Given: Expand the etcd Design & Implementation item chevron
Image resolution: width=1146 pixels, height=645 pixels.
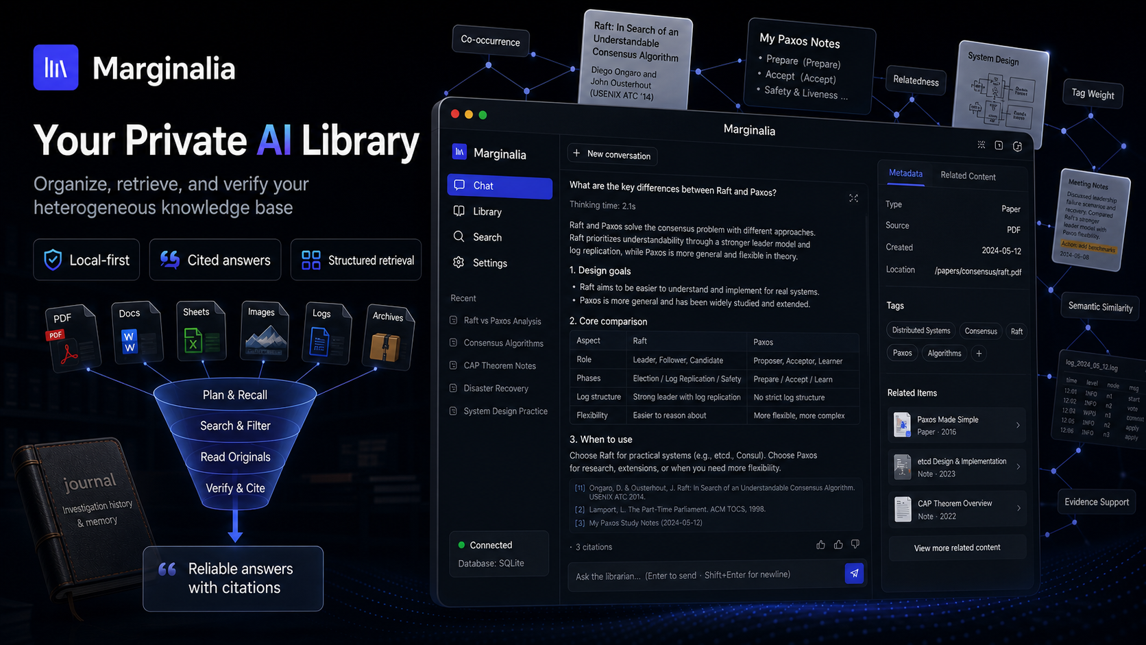Looking at the screenshot, I should pos(1018,467).
